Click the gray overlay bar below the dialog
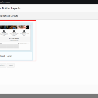The width and height of the screenshot is (98, 98). tap(49, 96)
